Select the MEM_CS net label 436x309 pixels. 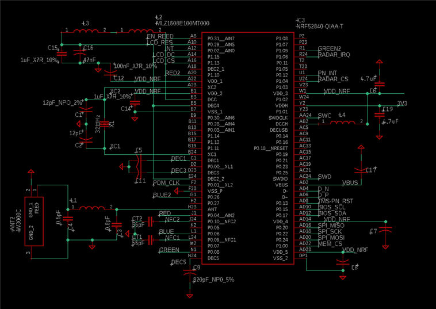(x=330, y=243)
